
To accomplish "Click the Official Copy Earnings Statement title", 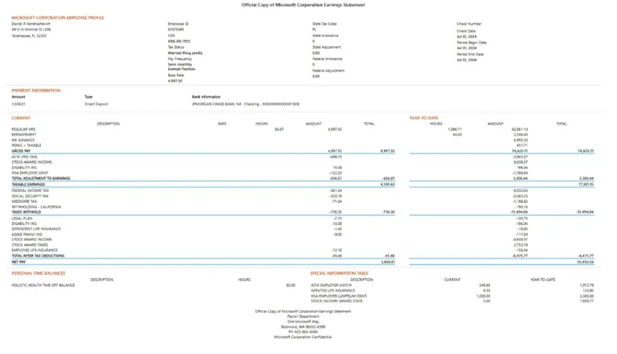I will click(303, 5).
